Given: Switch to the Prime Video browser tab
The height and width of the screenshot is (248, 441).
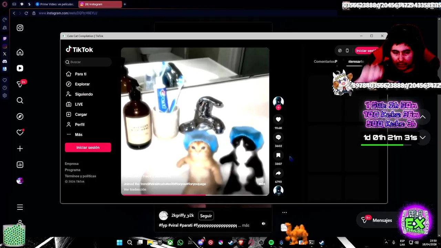Looking at the screenshot, I should (55, 4).
